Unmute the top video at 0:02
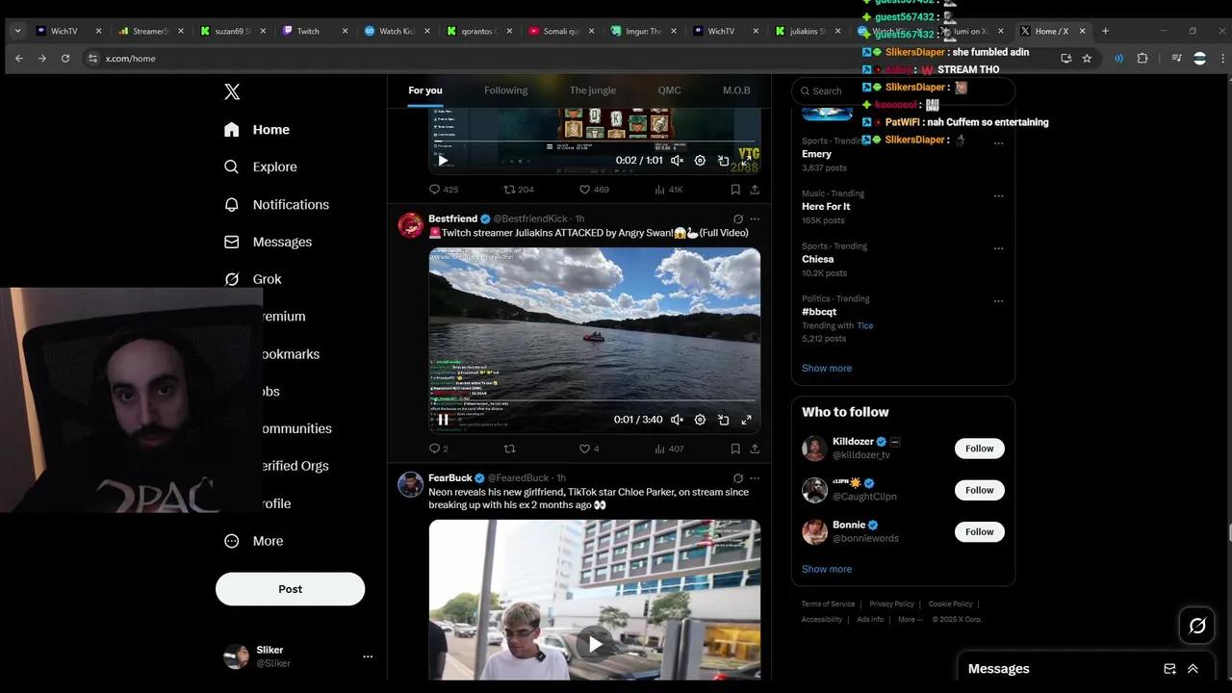 (677, 161)
